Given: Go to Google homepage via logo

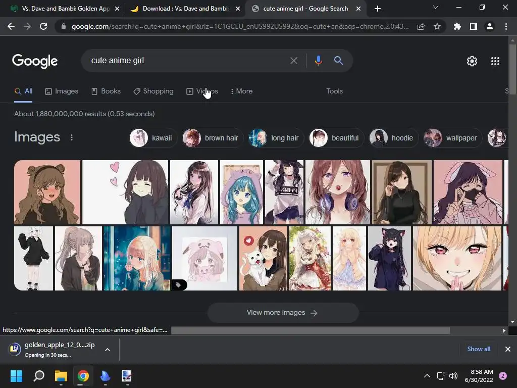Looking at the screenshot, I should click(35, 61).
